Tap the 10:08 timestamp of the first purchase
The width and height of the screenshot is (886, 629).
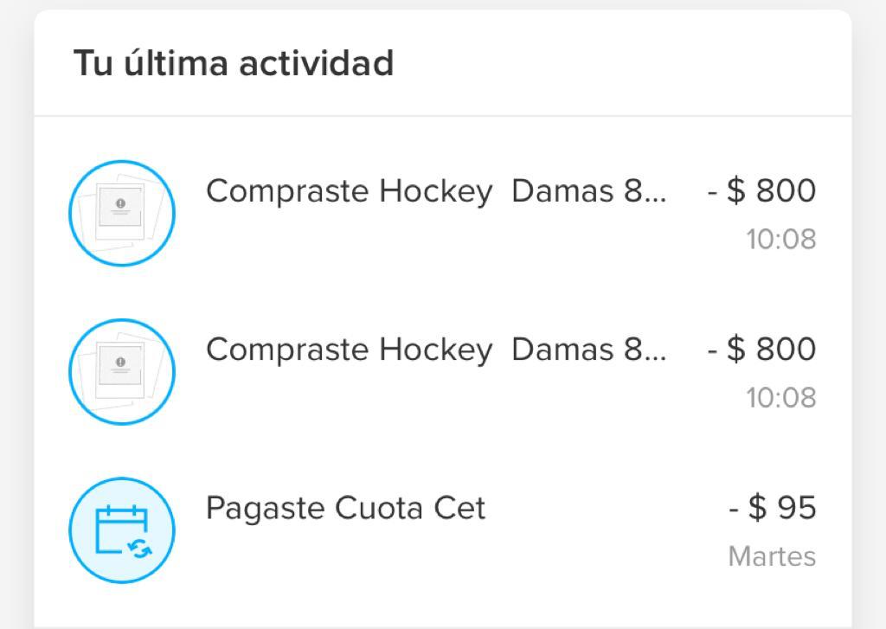pyautogui.click(x=780, y=240)
